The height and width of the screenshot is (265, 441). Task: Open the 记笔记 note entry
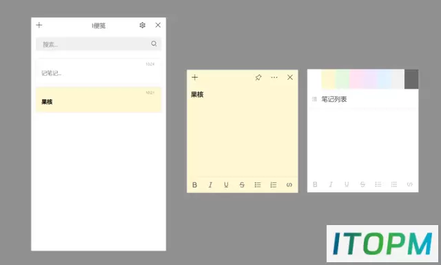pos(99,72)
